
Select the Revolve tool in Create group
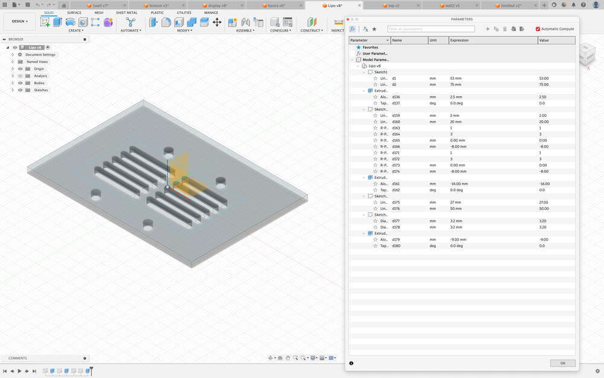tap(70, 22)
